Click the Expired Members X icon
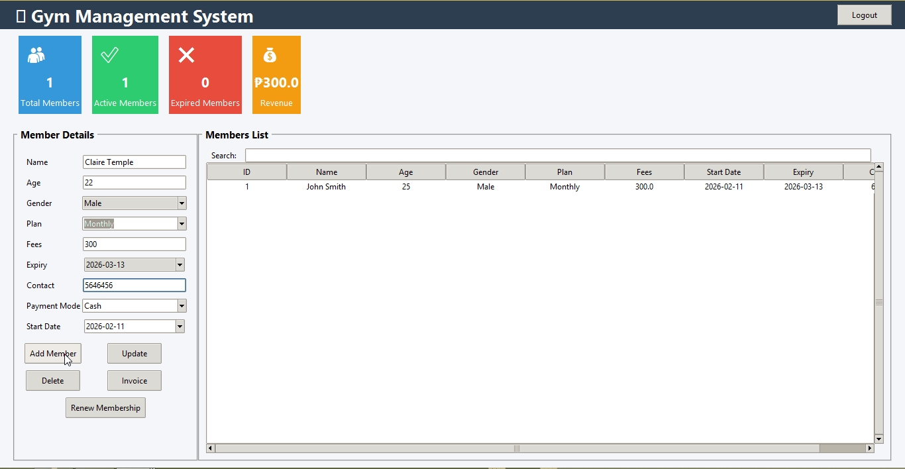 [187, 55]
